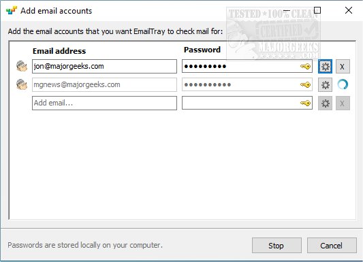This screenshot has width=363, height=262.
Task: Remove the jon@majorgeeks.com account with X button
Action: tap(343, 67)
